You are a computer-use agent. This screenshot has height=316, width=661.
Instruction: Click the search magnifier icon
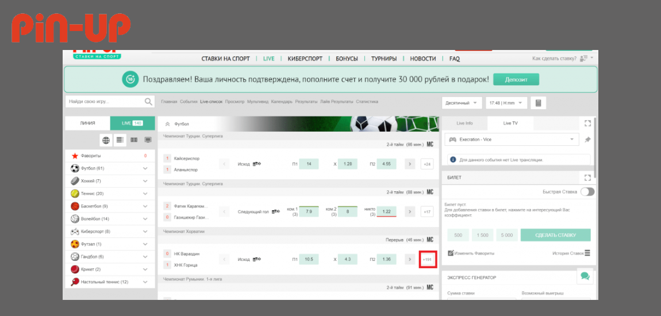point(148,102)
